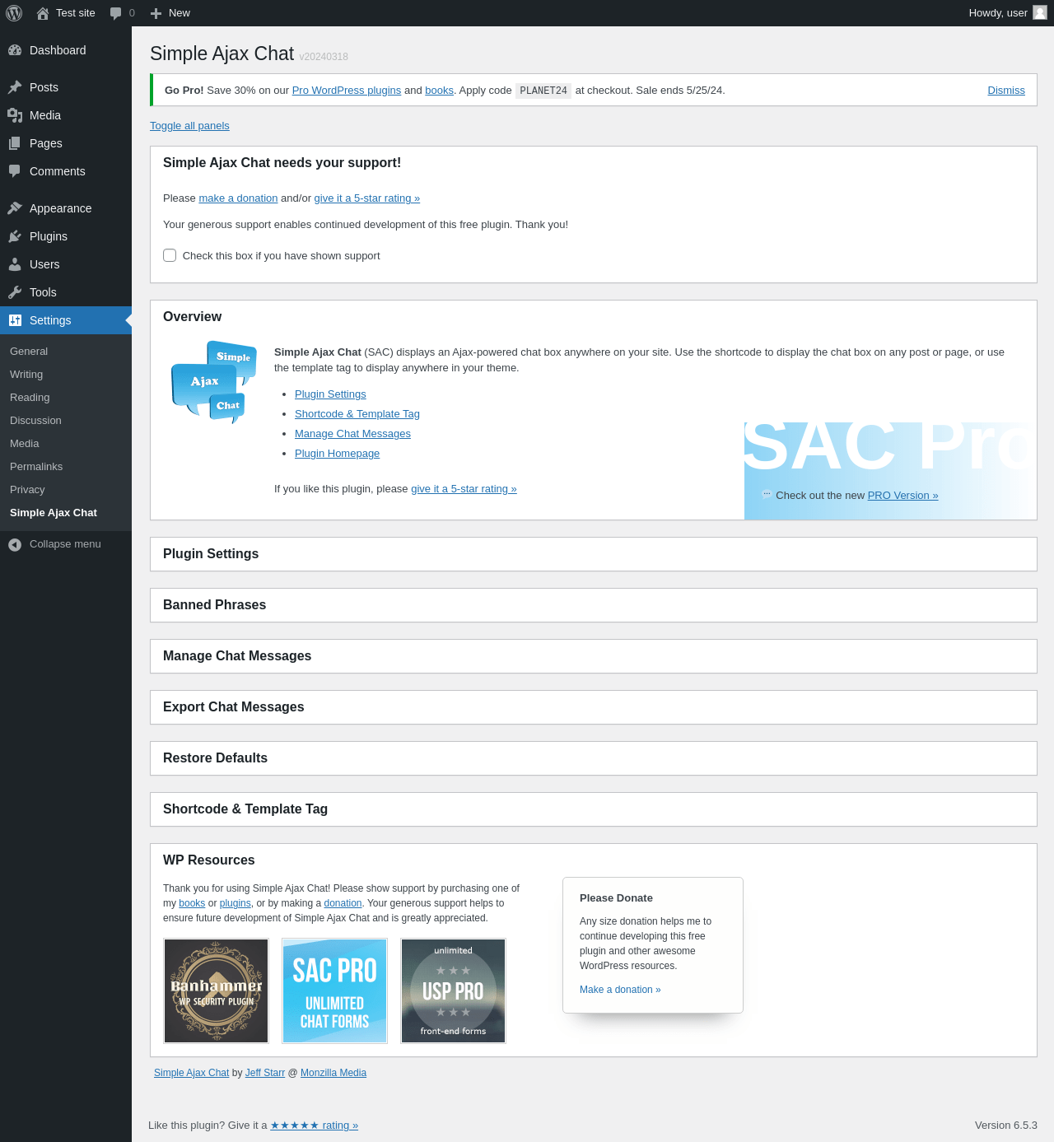Viewport: 1054px width, 1142px height.
Task: Click Manage Chat Messages overview link
Action: coord(352,434)
